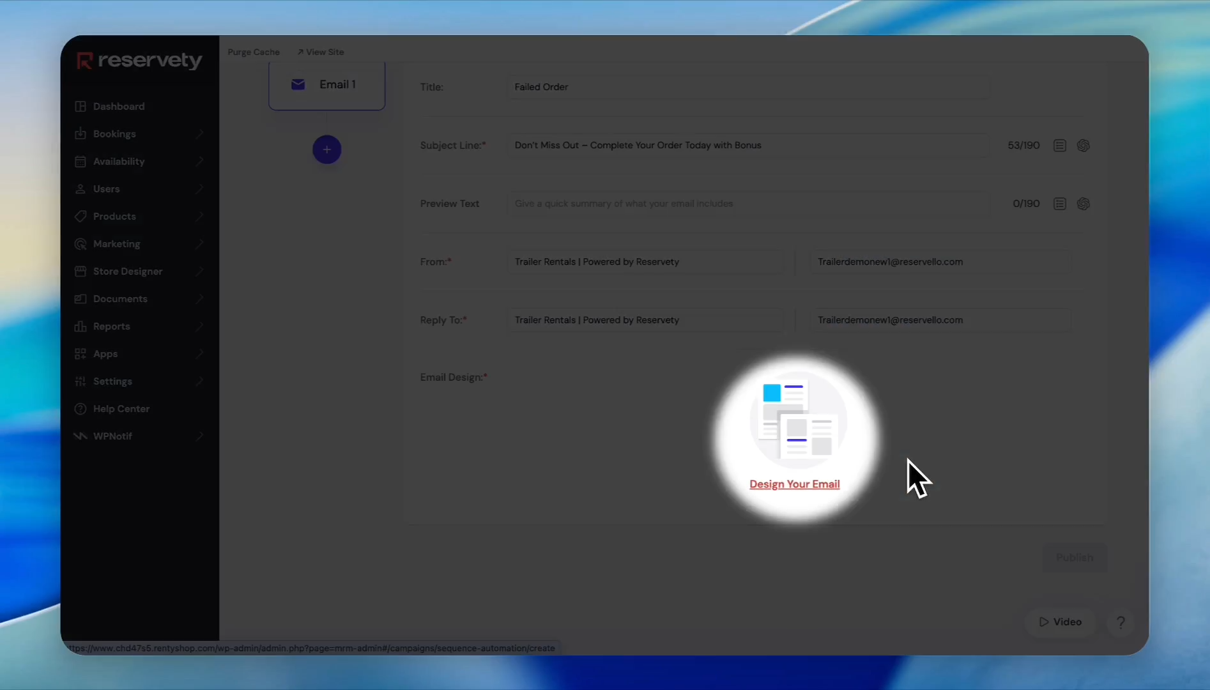Viewport: 1210px width, 690px height.
Task: Click the Documents sidebar icon
Action: coord(80,298)
